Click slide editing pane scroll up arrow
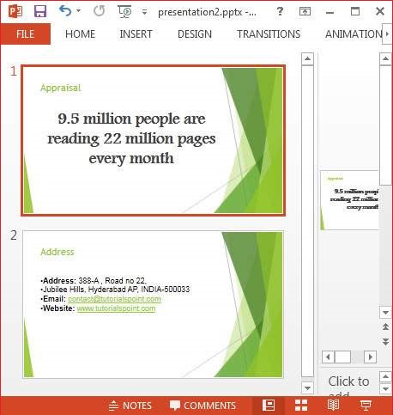 click(385, 58)
